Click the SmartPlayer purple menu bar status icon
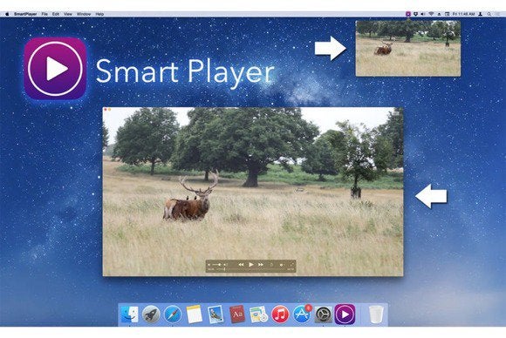Screen dimensions: 506x338 (x=408, y=14)
